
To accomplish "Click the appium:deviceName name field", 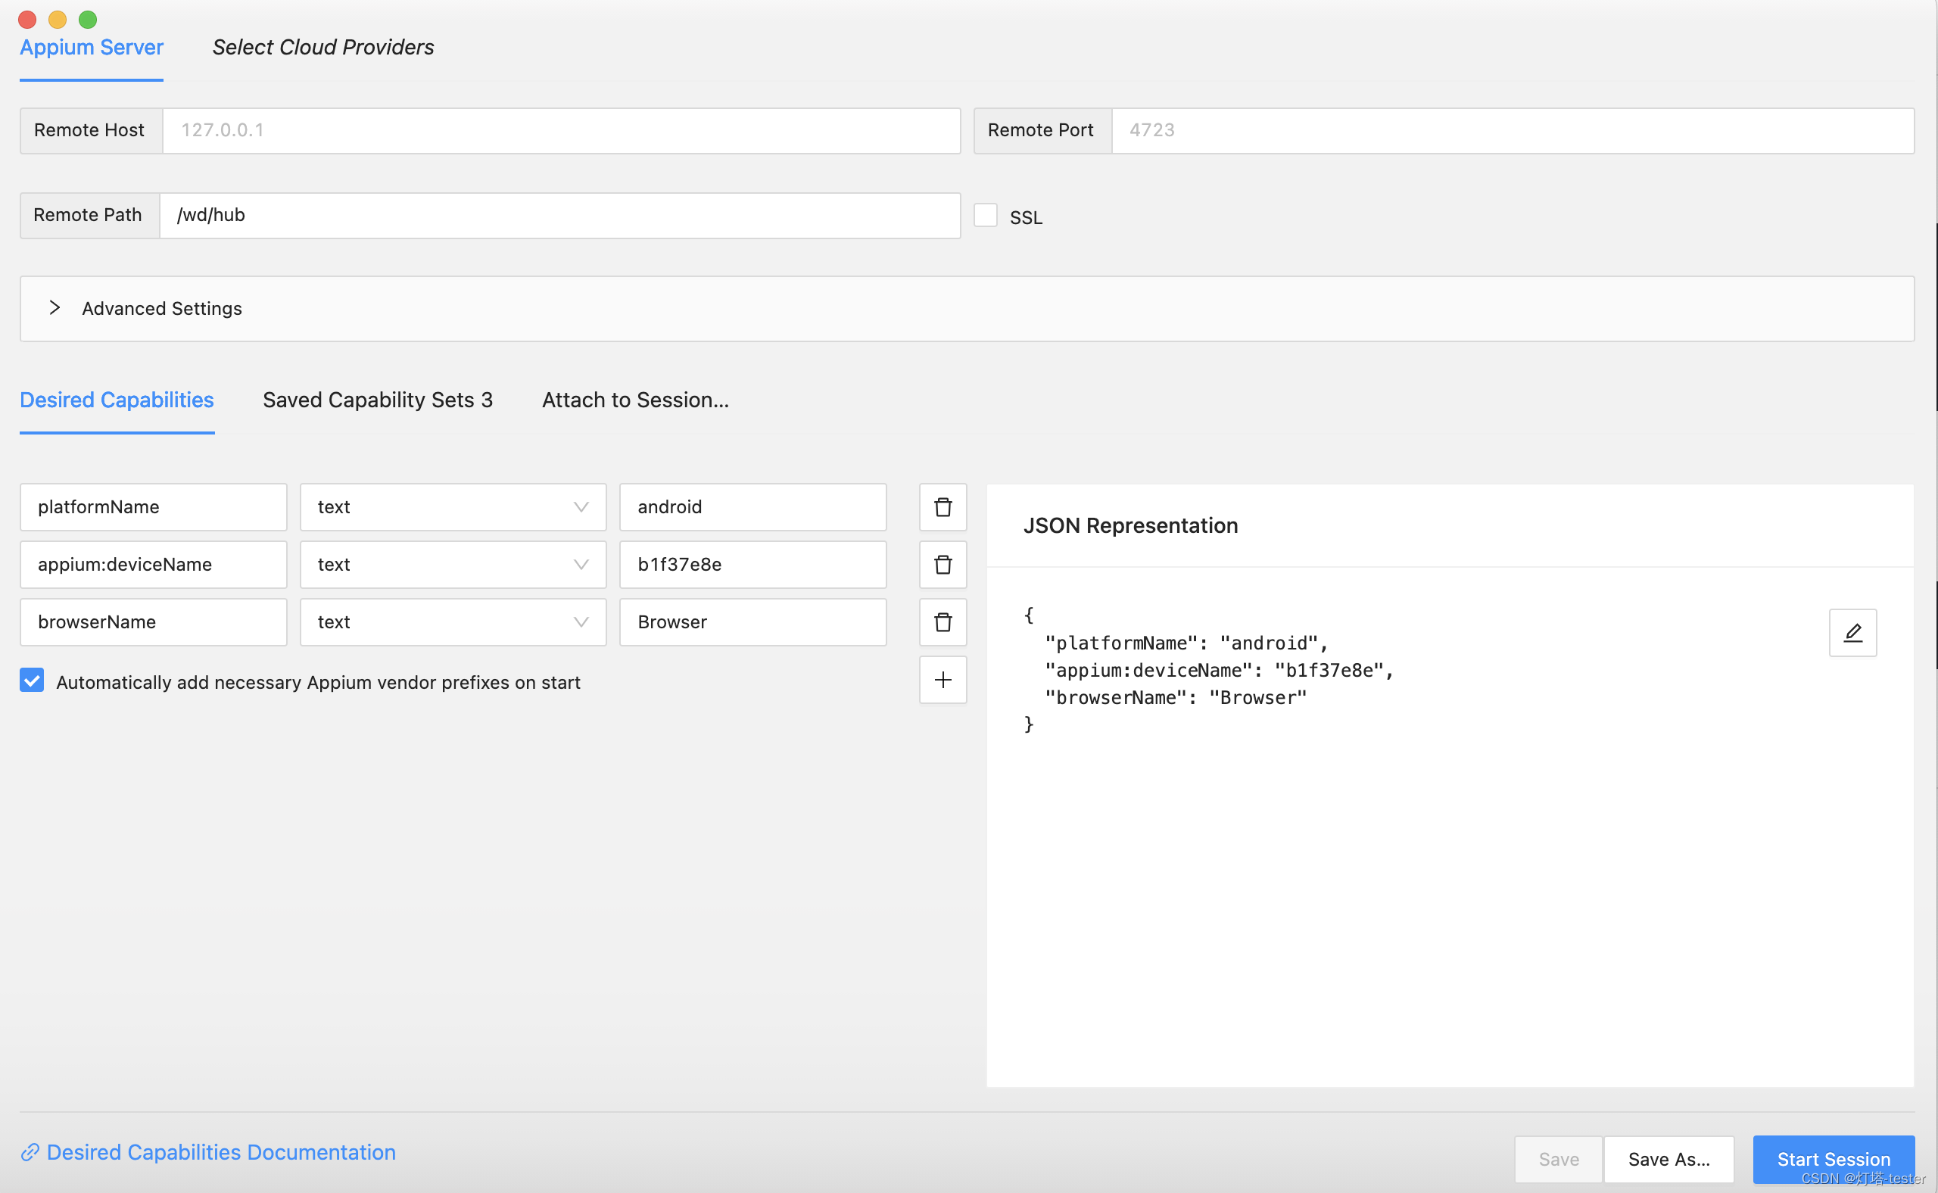I will point(153,564).
